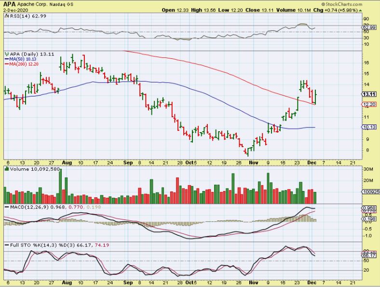Click the 2-Dec-2020 date label

coord(15,10)
